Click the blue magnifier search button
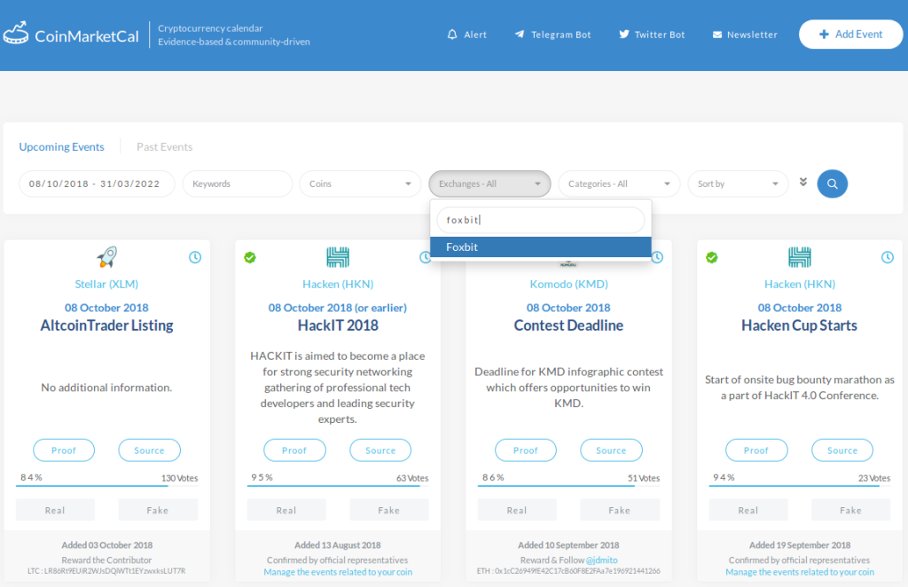The image size is (908, 587). 832,184
